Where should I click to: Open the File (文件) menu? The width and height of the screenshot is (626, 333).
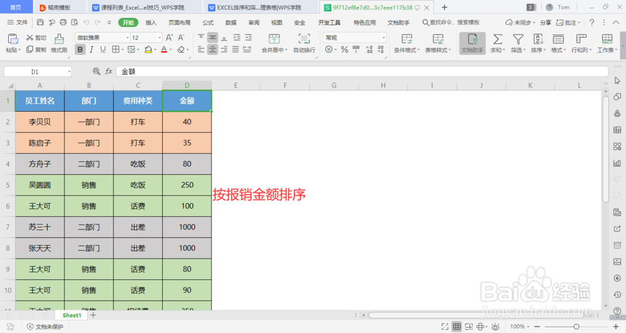click(18, 22)
